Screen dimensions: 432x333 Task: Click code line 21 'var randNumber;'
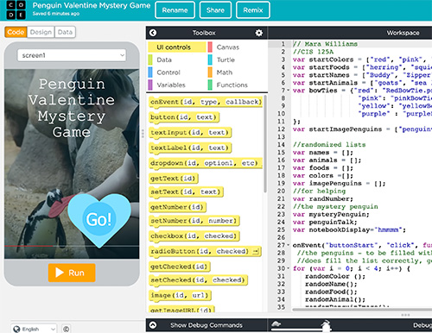[323, 198]
